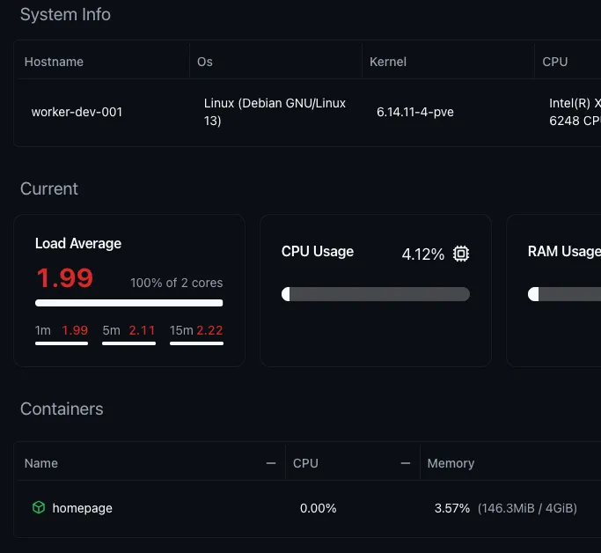601x553 pixels.
Task: Click the homepage memory usage 3.57% value
Action: pyautogui.click(x=452, y=508)
